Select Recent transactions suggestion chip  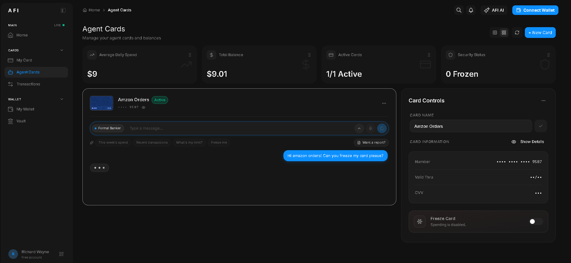[152, 143]
